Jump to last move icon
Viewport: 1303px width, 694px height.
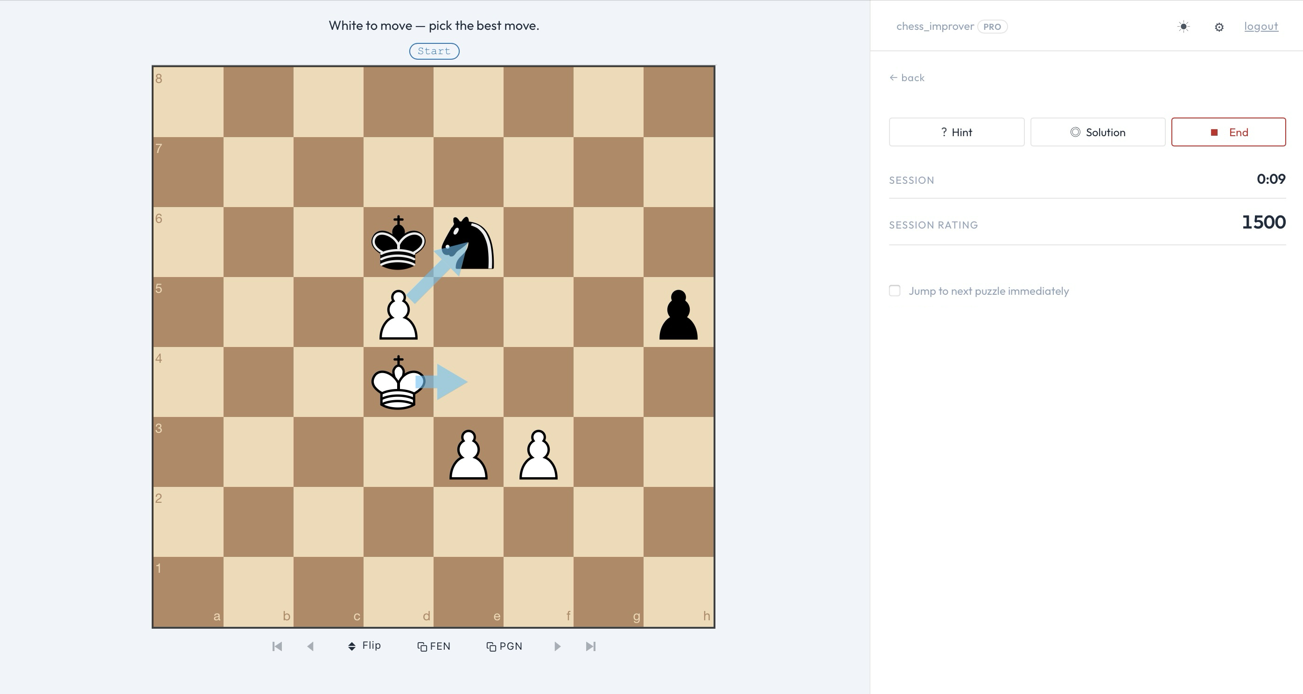coord(590,646)
